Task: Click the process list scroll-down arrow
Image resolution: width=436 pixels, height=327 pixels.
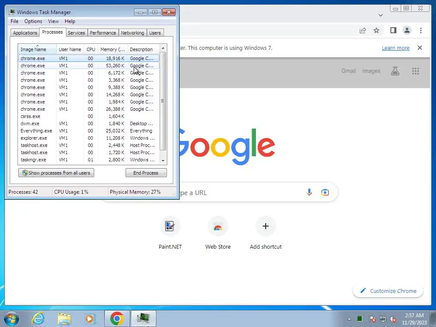Action: (163, 161)
